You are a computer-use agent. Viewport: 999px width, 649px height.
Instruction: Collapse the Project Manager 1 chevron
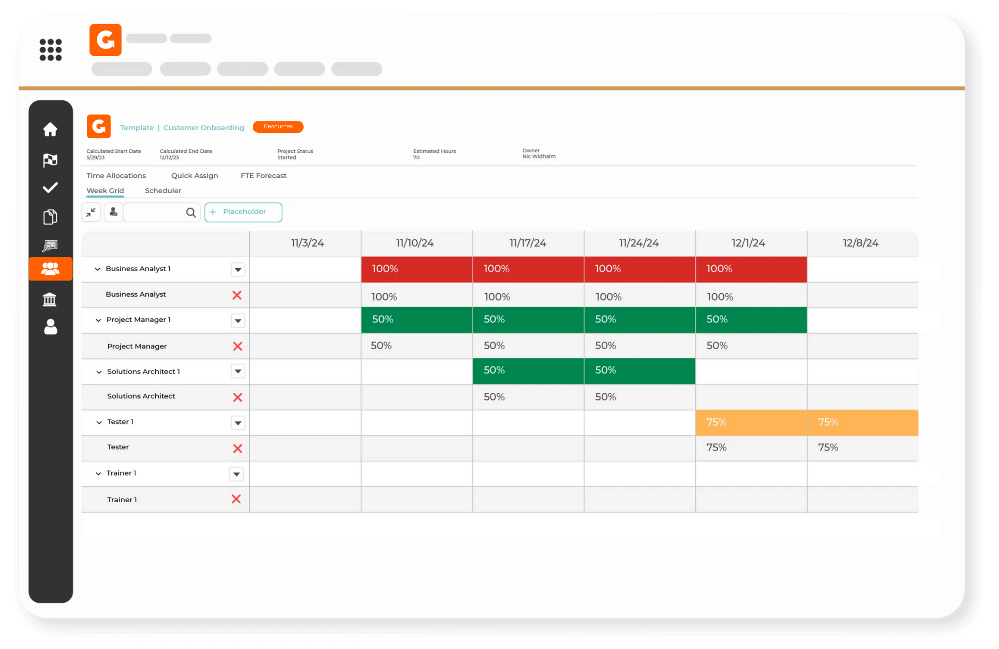98,320
